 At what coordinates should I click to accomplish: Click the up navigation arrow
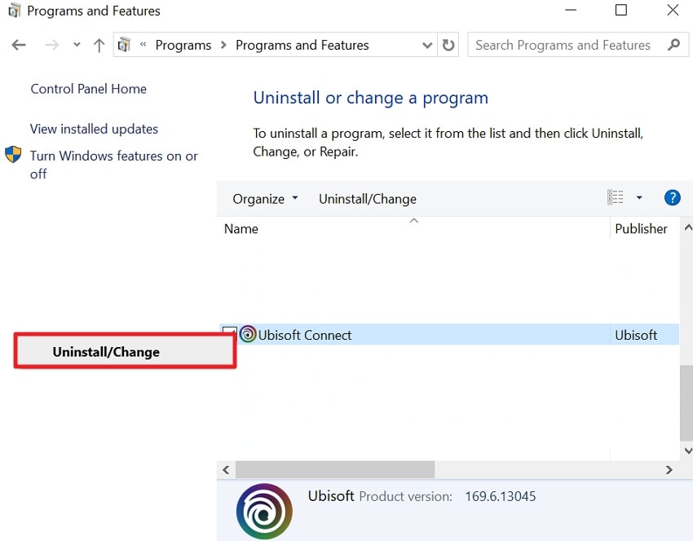pos(98,45)
